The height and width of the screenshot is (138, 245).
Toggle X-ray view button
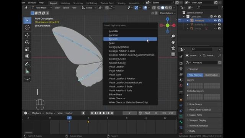click(154, 8)
